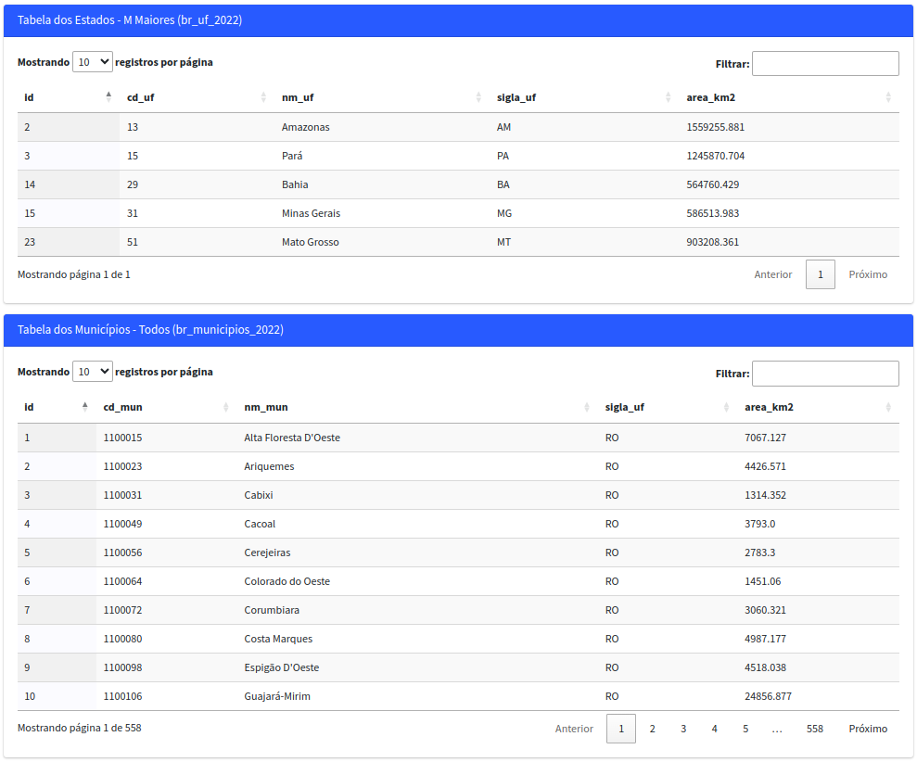Click Próximo in the municipalities pagination
917x762 pixels.
coord(867,729)
